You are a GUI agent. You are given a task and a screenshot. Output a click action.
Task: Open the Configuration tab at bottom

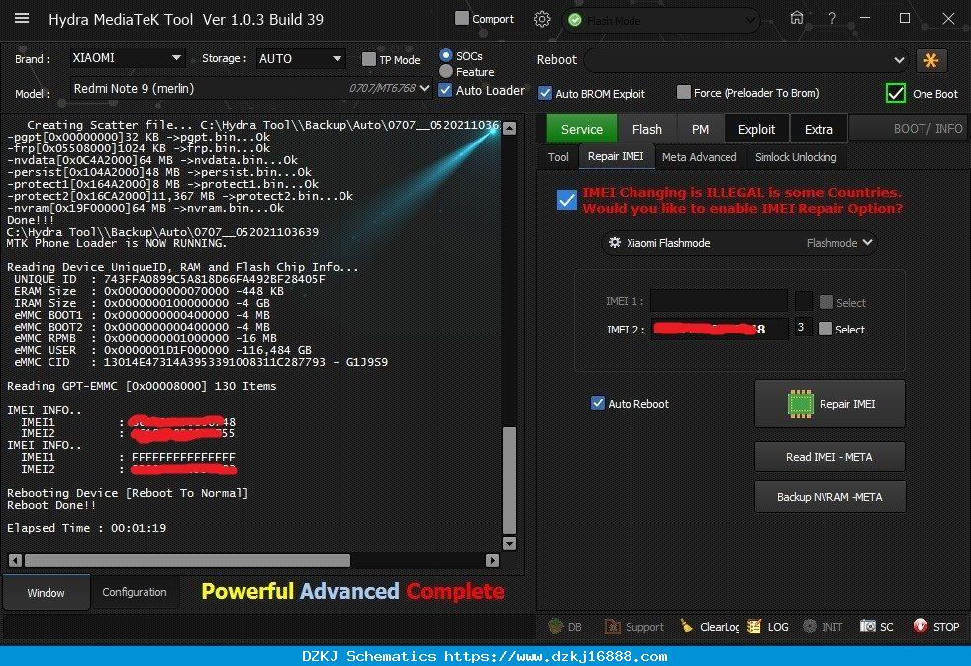point(135,592)
